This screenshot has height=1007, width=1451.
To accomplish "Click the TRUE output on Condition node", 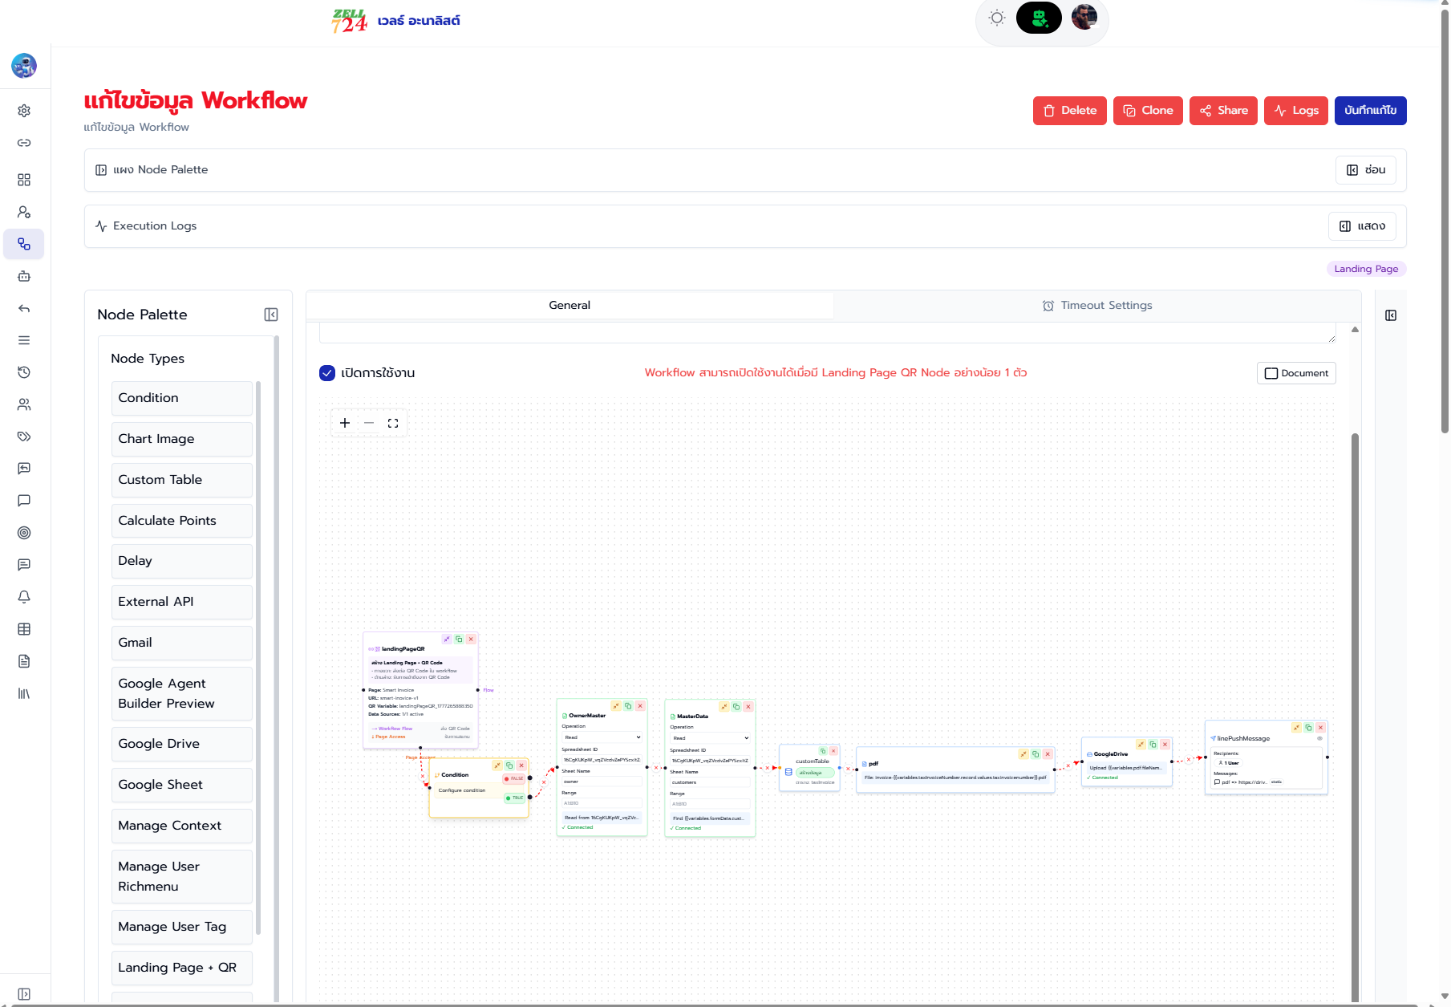I will pyautogui.click(x=515, y=798).
